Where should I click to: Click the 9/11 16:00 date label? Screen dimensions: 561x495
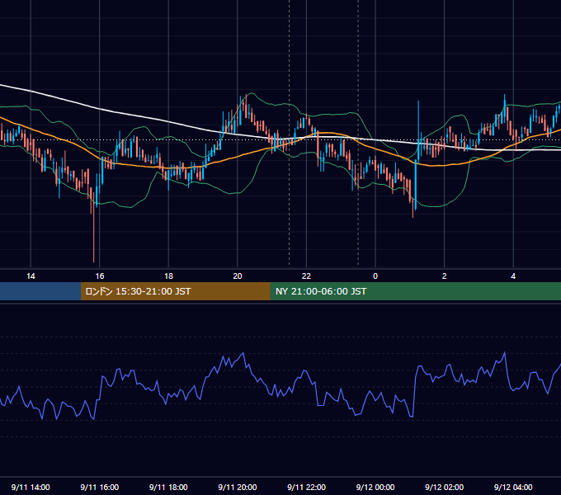click(100, 487)
